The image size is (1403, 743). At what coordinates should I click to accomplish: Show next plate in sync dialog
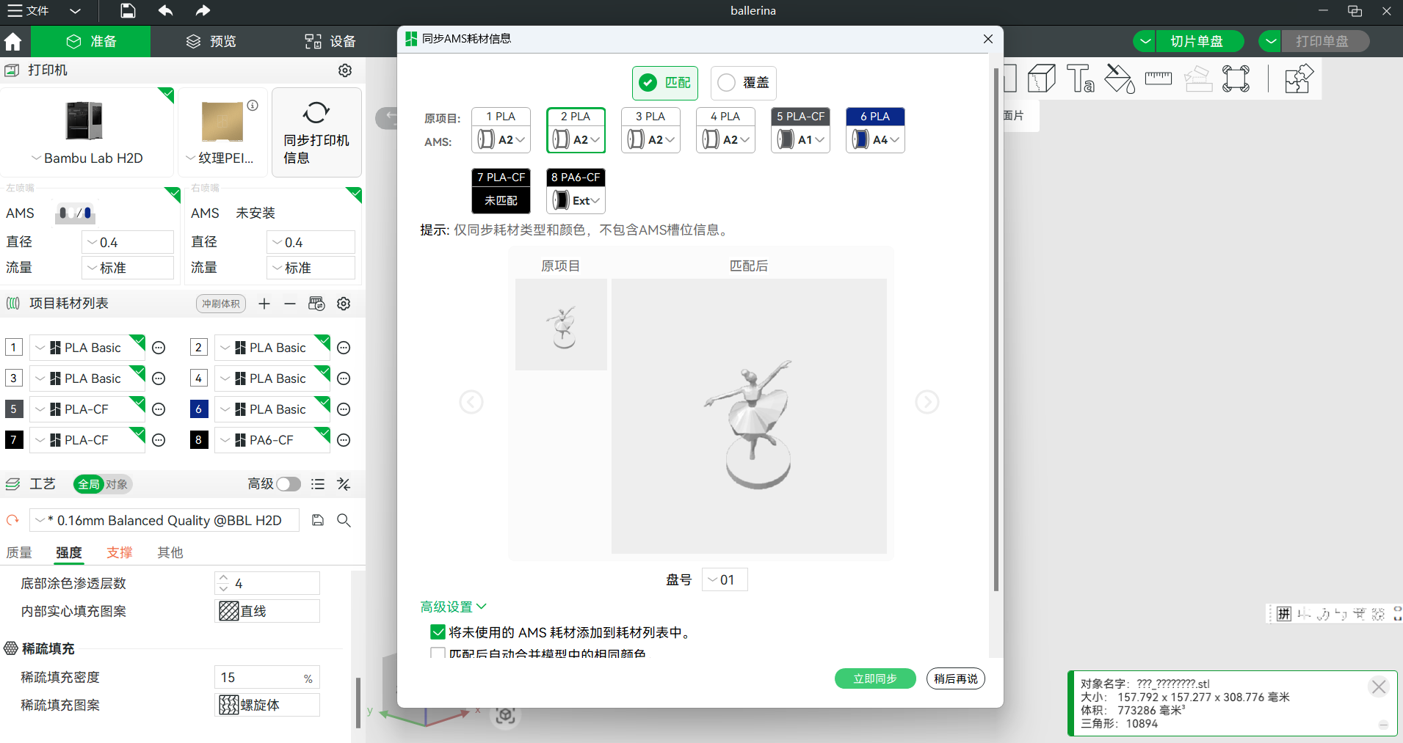[x=927, y=402]
